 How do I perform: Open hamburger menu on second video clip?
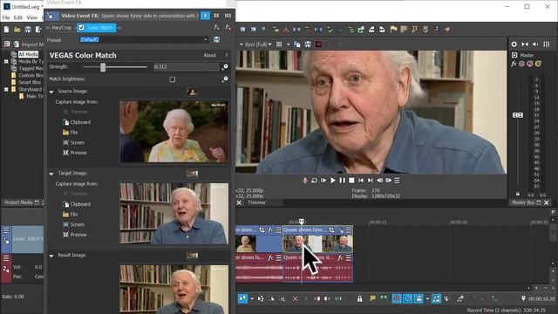pos(349,230)
